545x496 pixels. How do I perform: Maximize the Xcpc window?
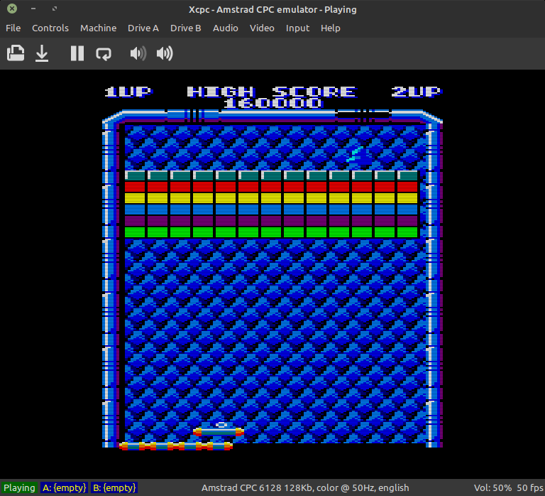pos(55,9)
